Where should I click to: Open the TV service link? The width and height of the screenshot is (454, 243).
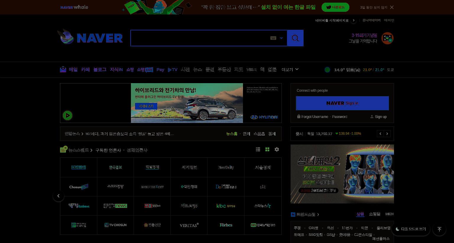click(x=173, y=70)
